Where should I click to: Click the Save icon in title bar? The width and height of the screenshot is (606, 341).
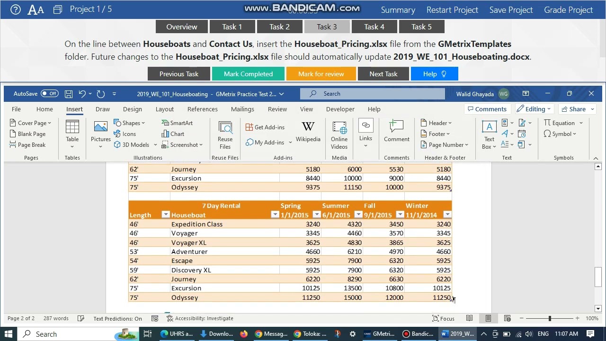point(69,94)
